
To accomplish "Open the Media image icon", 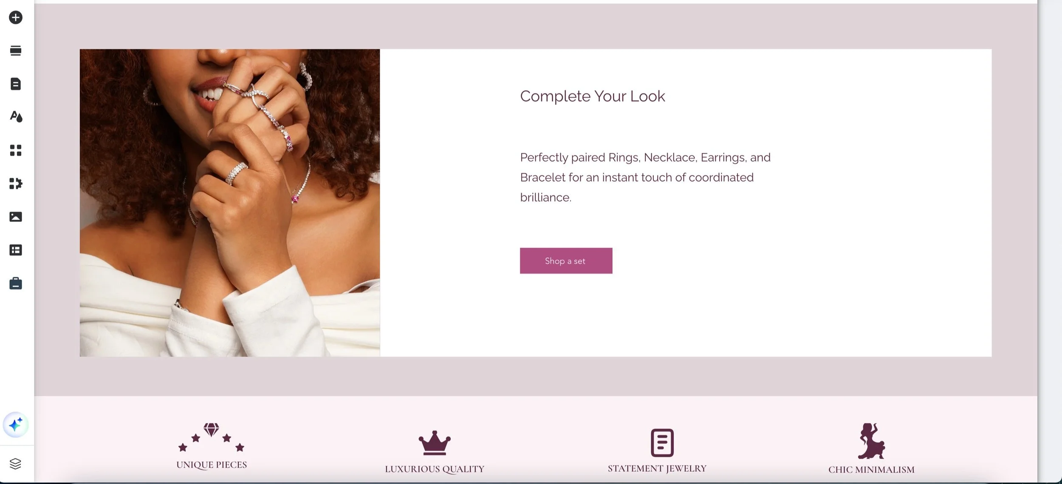I will point(16,217).
